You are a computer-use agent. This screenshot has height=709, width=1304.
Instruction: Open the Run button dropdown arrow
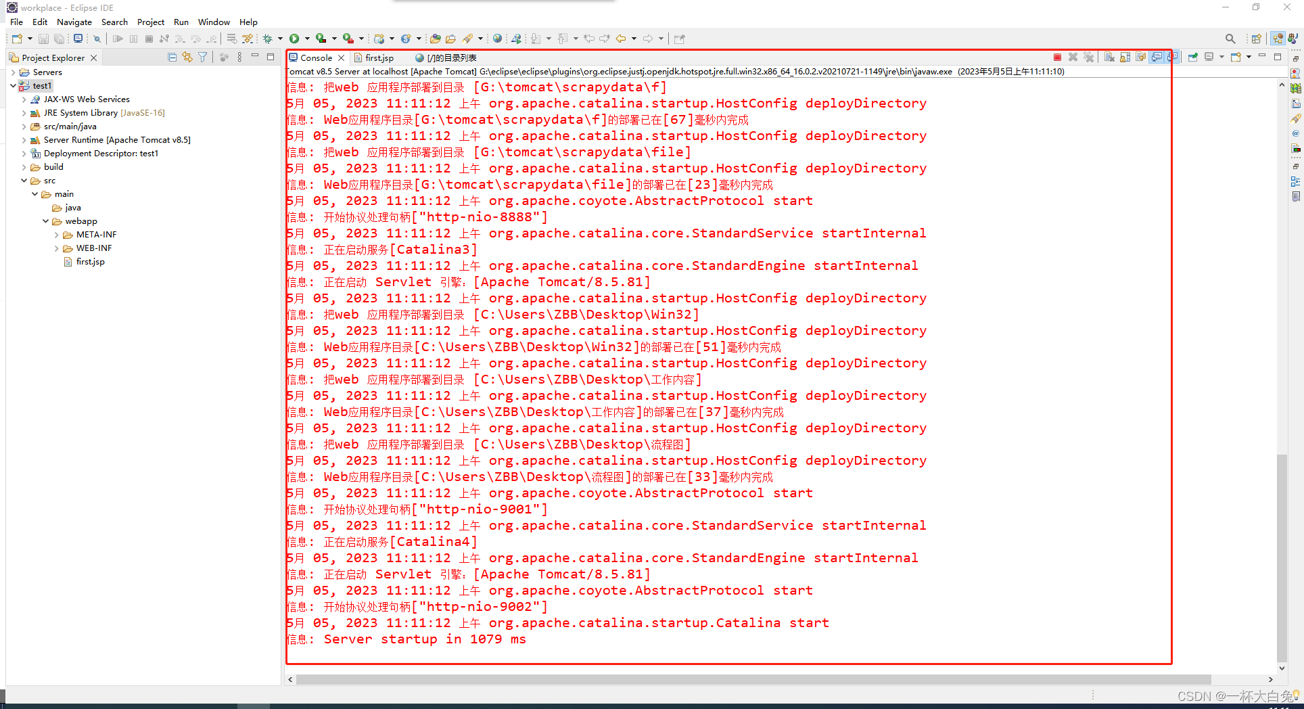(307, 39)
